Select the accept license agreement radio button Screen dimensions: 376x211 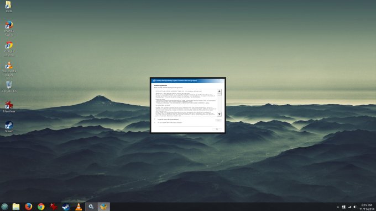click(155, 119)
